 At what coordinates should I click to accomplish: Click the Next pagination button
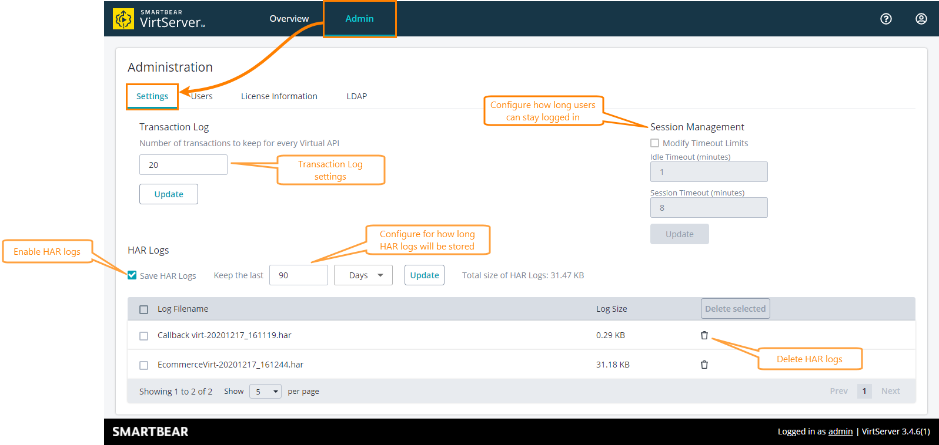tap(891, 391)
